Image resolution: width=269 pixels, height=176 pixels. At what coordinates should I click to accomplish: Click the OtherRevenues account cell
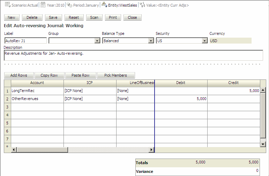coord(37,99)
